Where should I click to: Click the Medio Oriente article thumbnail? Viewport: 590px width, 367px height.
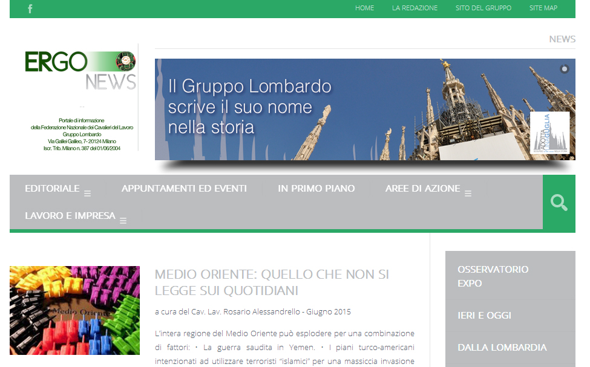tap(74, 310)
